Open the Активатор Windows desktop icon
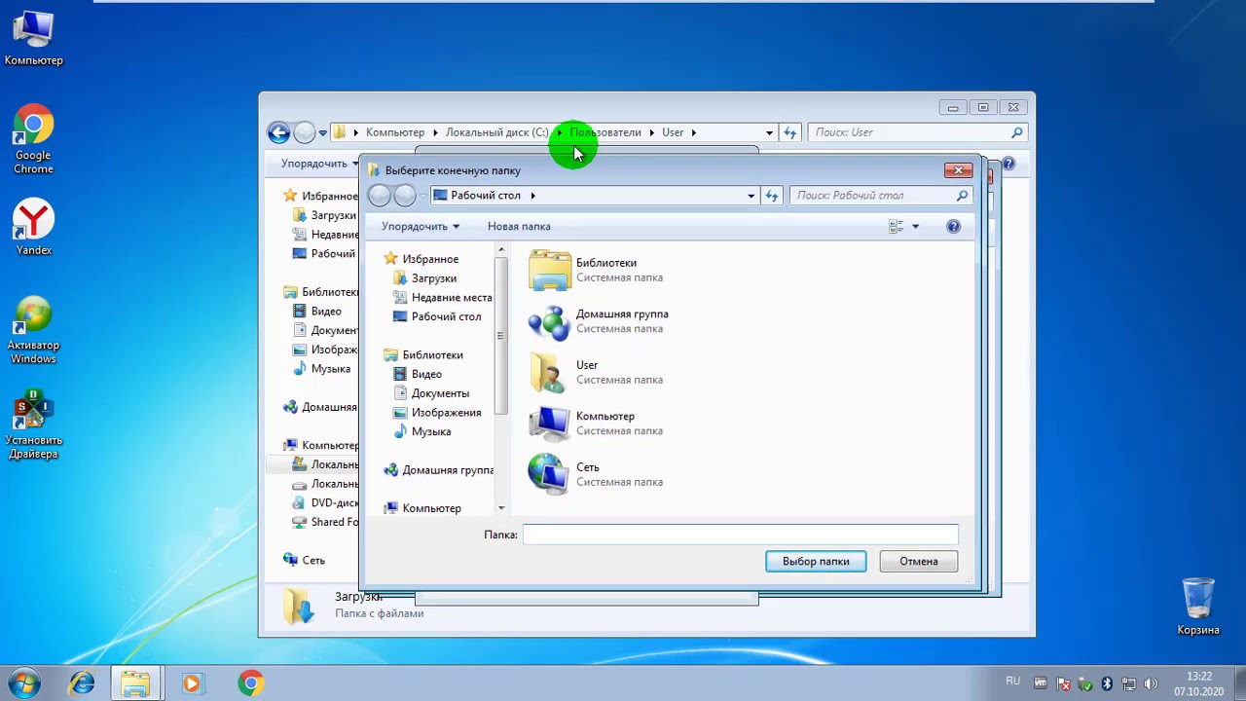 pos(33,329)
